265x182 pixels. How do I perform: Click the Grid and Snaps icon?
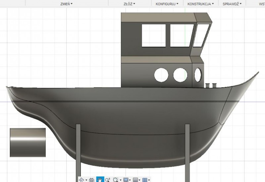[x=135, y=180]
